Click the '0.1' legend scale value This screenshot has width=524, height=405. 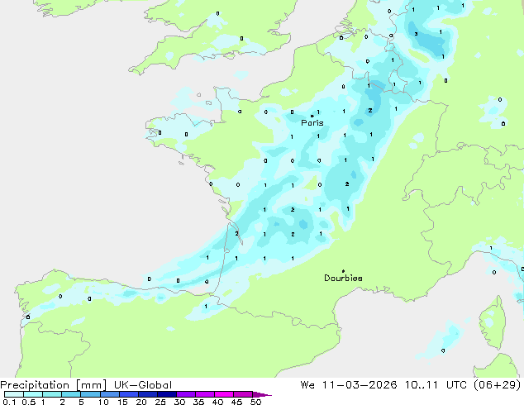click(9, 402)
